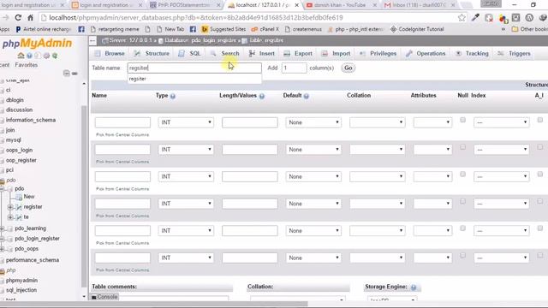Screen dimensions: 548x308
Task: Toggle the panel icon left of Server breadcrumb
Action: click(92, 41)
